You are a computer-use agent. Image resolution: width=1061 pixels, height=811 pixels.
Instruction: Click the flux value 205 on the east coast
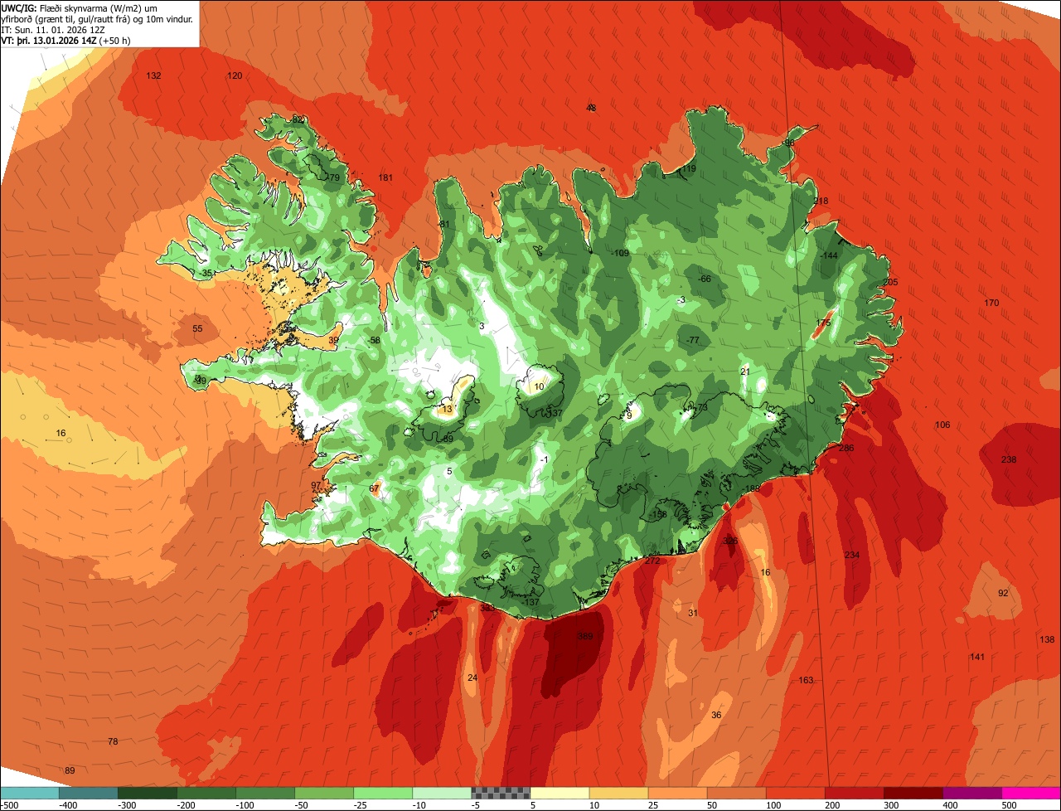tap(890, 282)
